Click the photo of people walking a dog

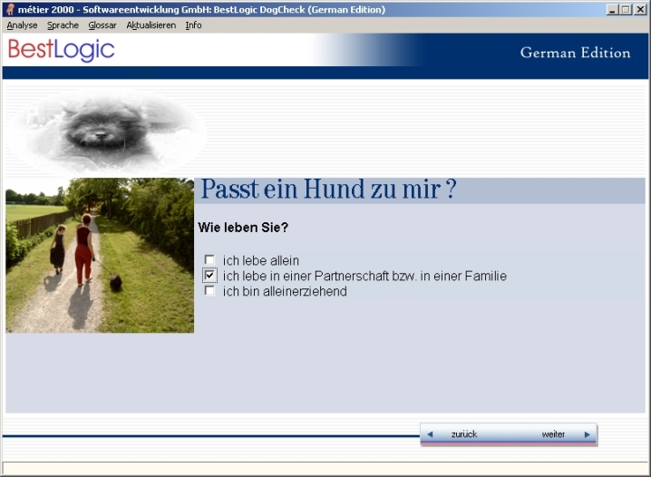[100, 256]
